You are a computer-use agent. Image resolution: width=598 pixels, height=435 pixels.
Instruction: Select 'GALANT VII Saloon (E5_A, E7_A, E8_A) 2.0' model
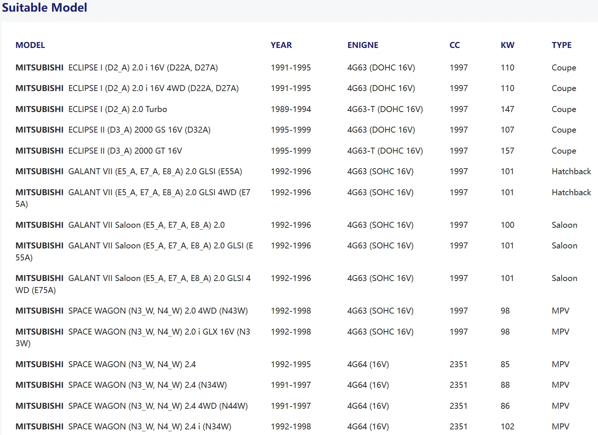tap(120, 225)
